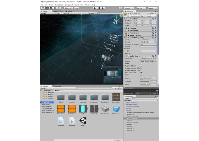
Task: Open the Cloud services icon
Action: pos(121,8)
